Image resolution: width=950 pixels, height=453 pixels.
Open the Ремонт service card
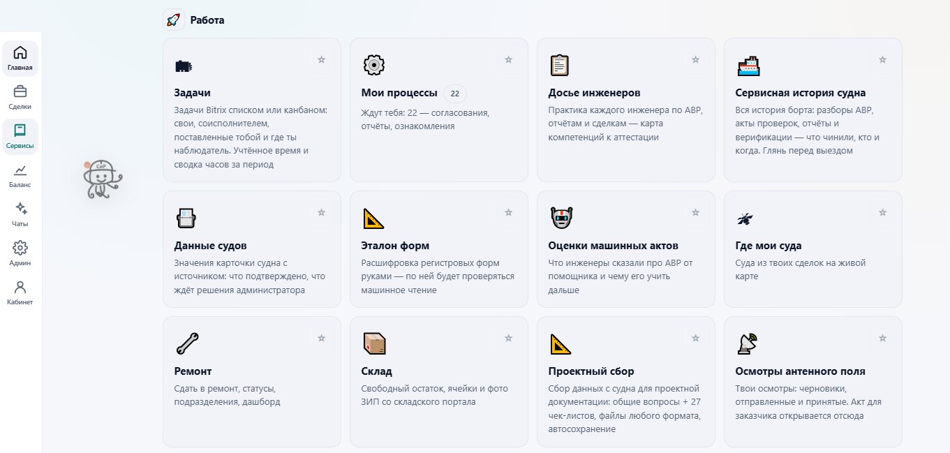pos(252,382)
